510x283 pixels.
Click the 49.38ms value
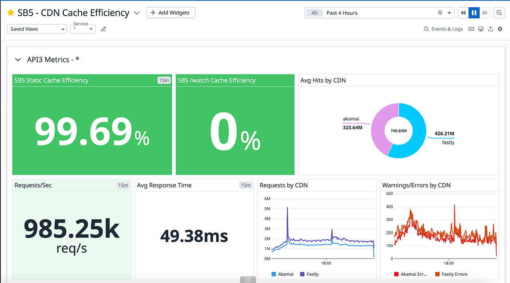click(x=194, y=236)
